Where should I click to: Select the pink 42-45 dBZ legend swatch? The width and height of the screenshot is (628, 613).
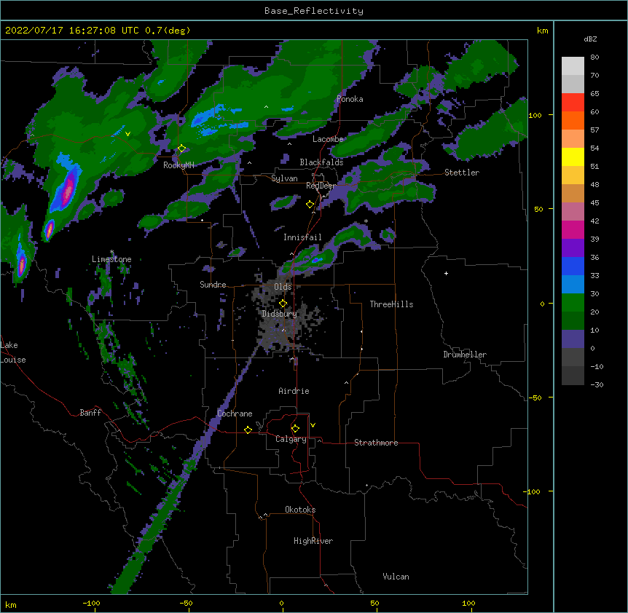click(x=573, y=211)
